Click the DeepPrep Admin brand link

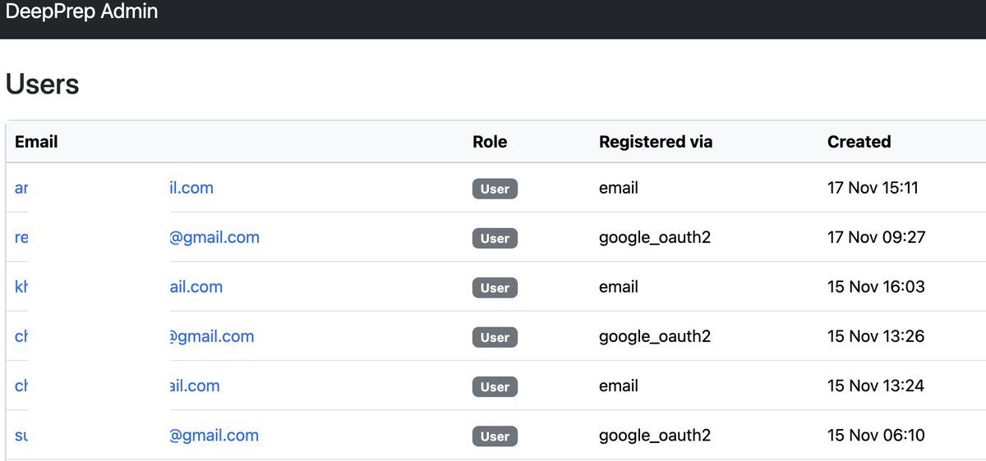(x=81, y=12)
